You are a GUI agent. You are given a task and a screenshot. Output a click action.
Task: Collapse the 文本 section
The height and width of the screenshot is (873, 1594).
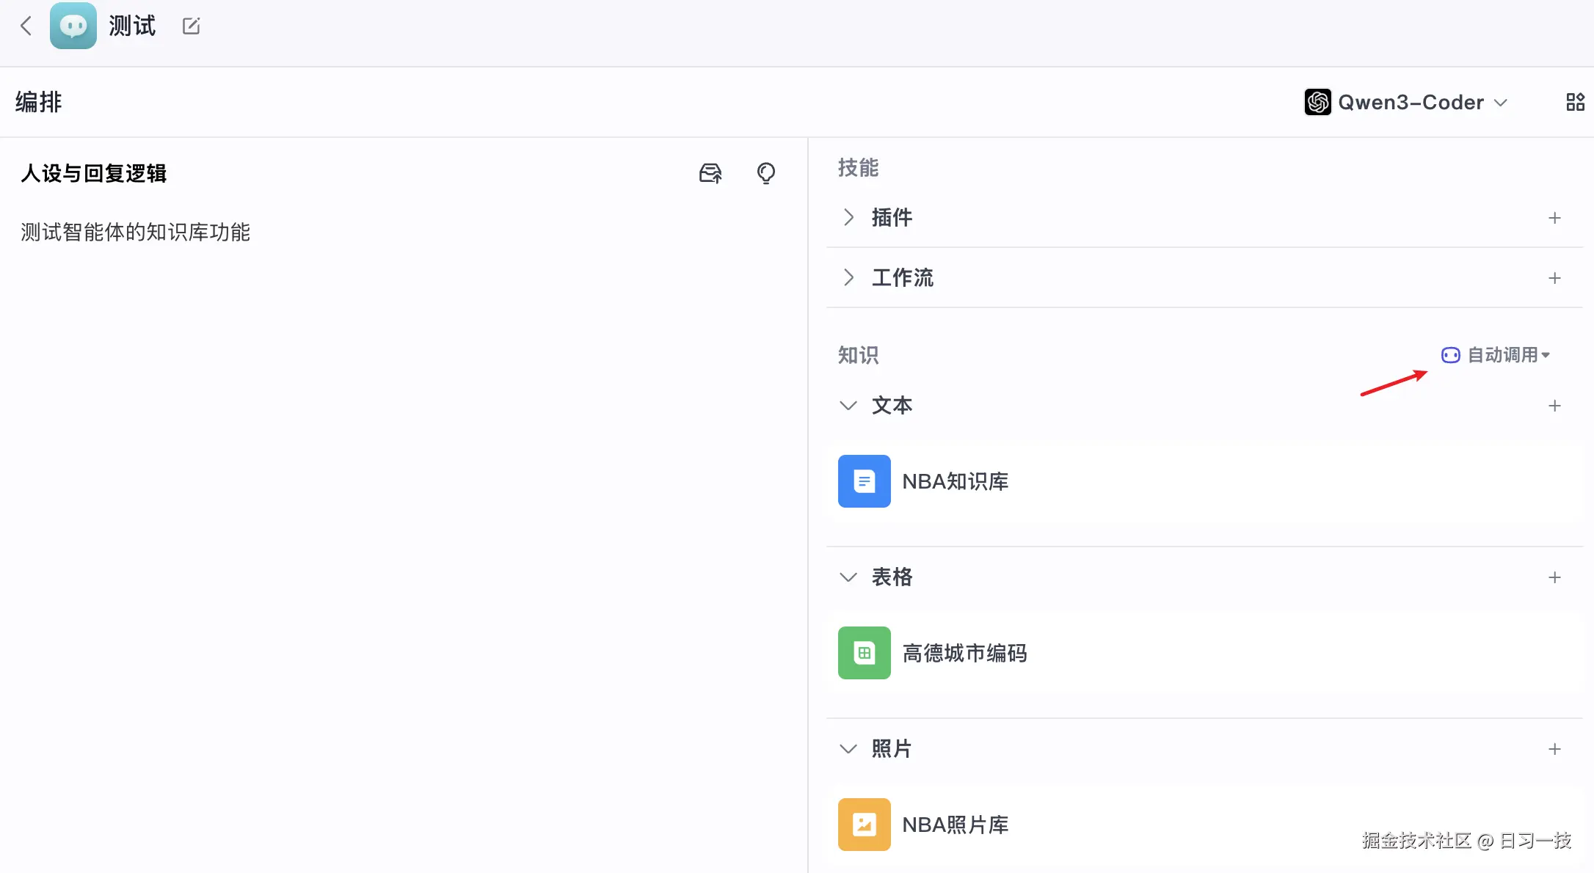point(848,406)
